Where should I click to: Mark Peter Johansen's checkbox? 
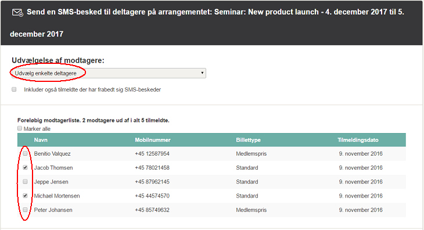point(25,210)
